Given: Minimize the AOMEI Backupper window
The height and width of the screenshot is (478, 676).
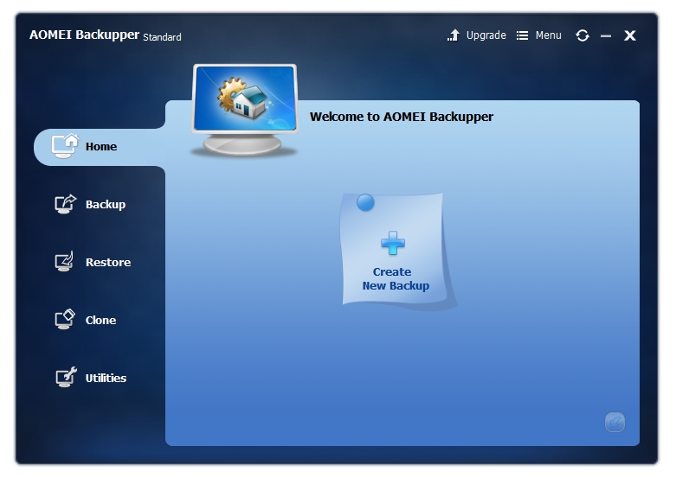Looking at the screenshot, I should [606, 35].
